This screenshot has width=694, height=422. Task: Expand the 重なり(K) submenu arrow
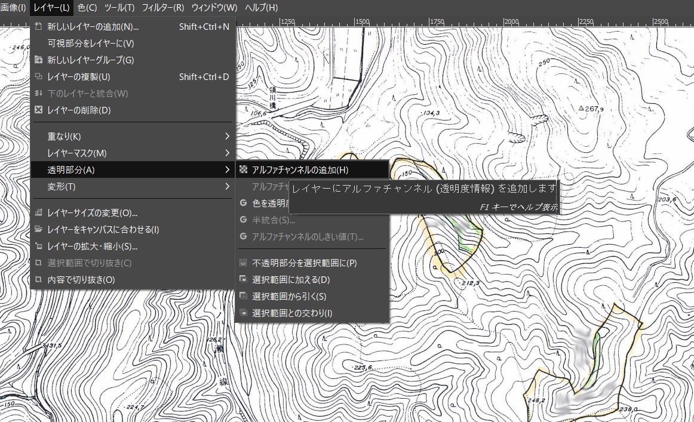coord(227,136)
